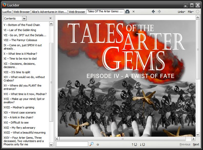
Task: Maximize the Lucidor window
Action: [192, 5]
